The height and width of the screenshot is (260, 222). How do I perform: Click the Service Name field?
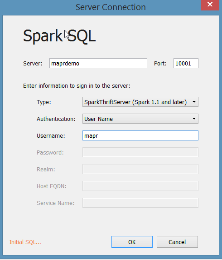coord(140,203)
